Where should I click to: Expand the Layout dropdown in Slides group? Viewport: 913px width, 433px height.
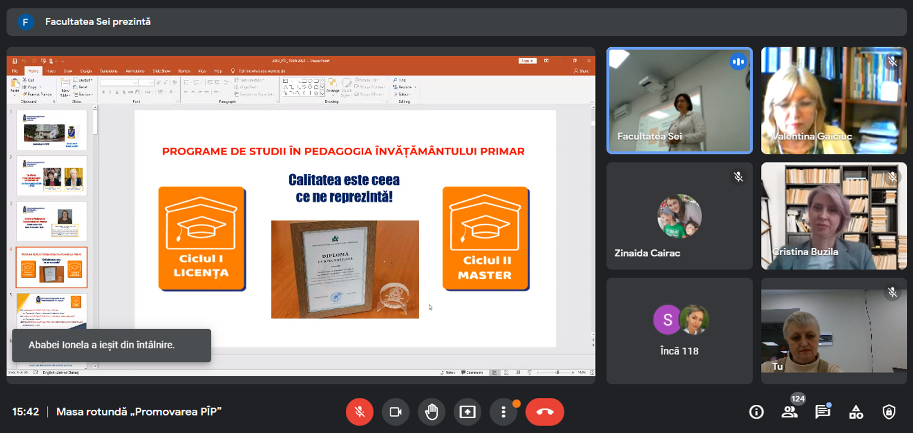coord(85,80)
